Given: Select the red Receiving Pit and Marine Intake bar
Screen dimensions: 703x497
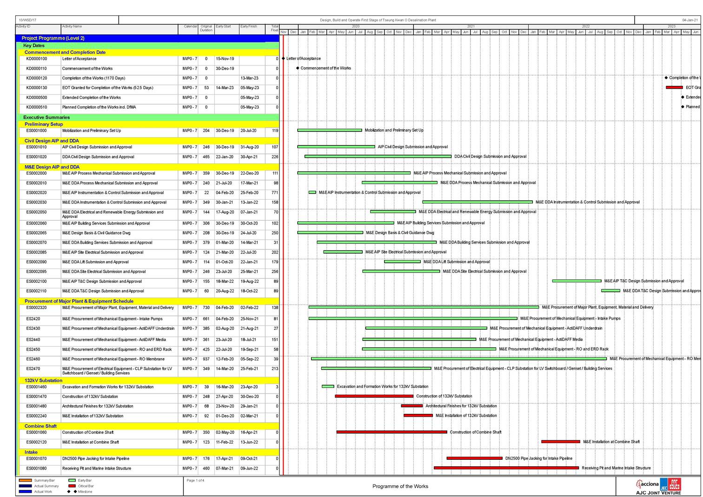Looking at the screenshot, I should point(506,468).
